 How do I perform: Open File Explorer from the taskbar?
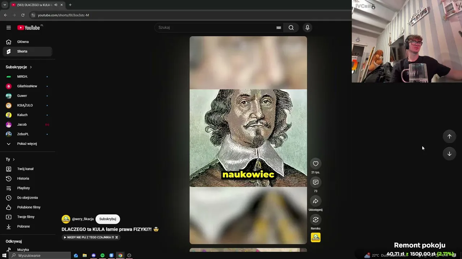84,255
